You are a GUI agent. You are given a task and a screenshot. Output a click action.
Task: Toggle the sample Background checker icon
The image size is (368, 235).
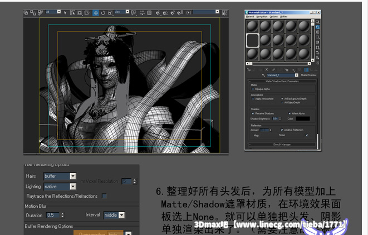pyautogui.click(x=317, y=32)
